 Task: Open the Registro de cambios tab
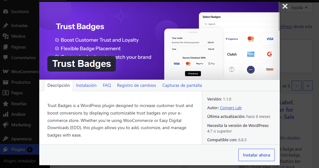click(x=136, y=85)
